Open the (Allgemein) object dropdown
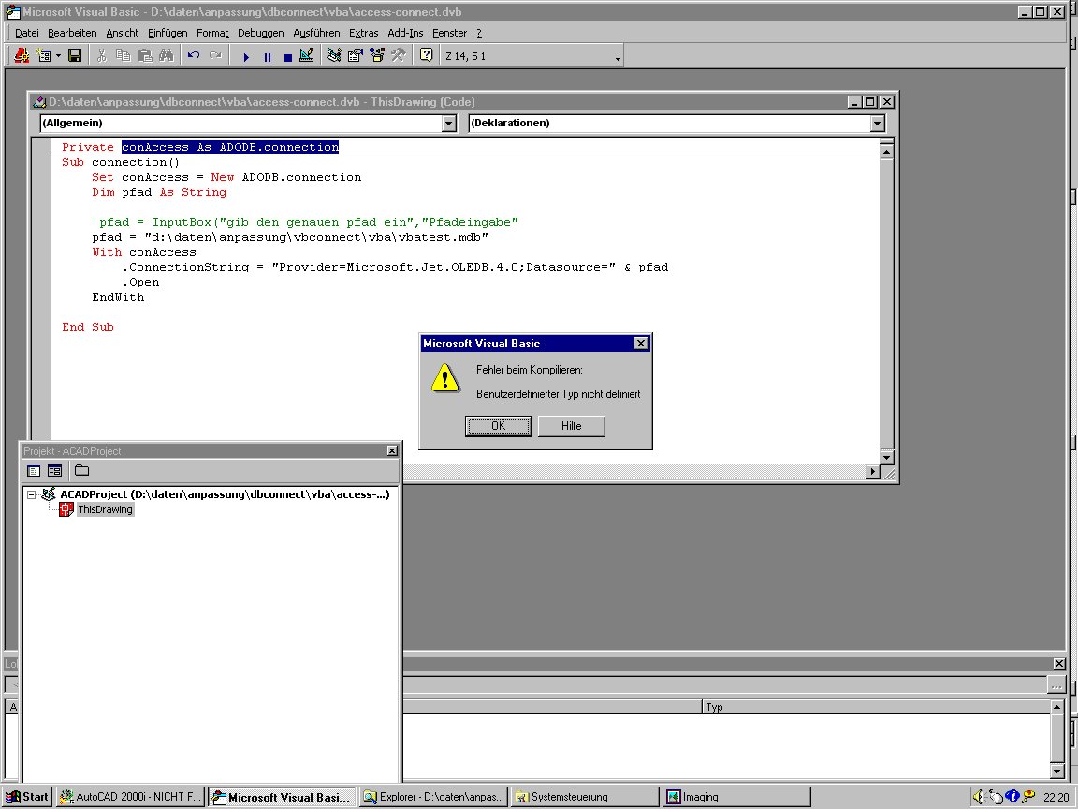 click(x=449, y=124)
